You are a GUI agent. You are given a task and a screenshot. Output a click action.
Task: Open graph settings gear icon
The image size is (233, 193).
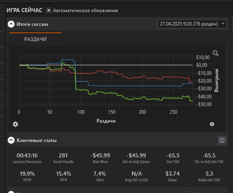[x=15, y=124]
